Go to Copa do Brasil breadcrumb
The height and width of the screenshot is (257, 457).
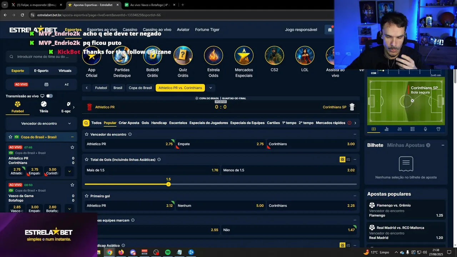(x=140, y=88)
